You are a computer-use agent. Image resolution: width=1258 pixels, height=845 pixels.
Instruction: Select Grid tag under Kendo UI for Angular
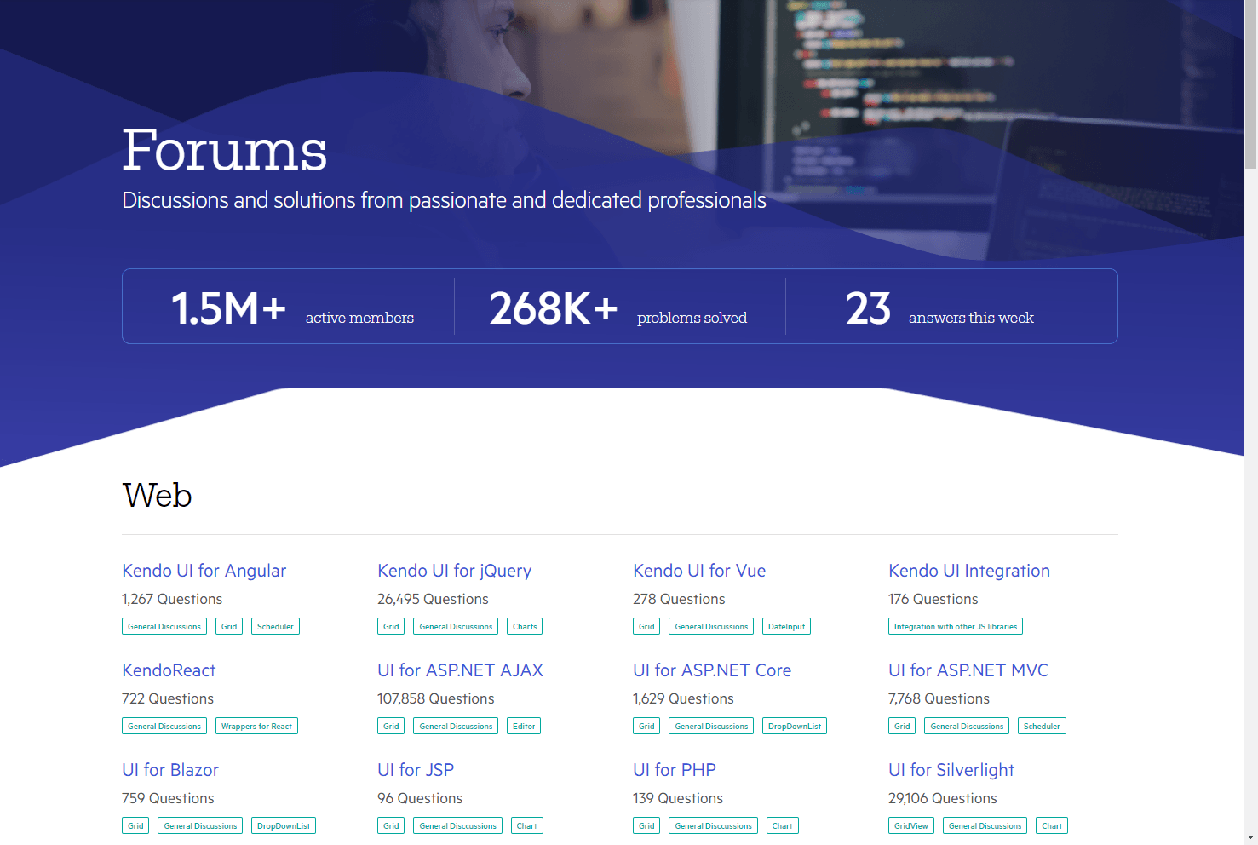tap(229, 626)
